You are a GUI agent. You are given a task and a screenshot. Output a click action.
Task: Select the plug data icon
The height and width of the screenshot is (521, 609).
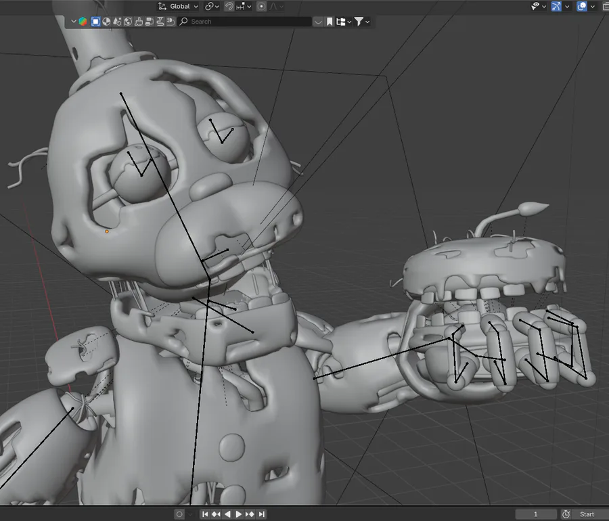click(171, 22)
